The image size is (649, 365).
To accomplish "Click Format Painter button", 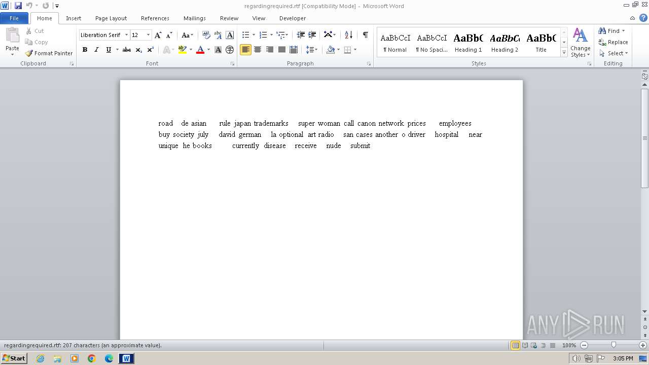I will pos(49,53).
